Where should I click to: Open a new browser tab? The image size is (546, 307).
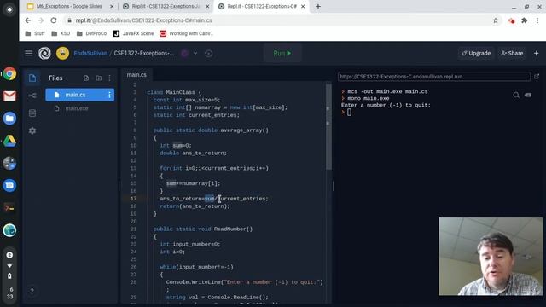(x=318, y=6)
